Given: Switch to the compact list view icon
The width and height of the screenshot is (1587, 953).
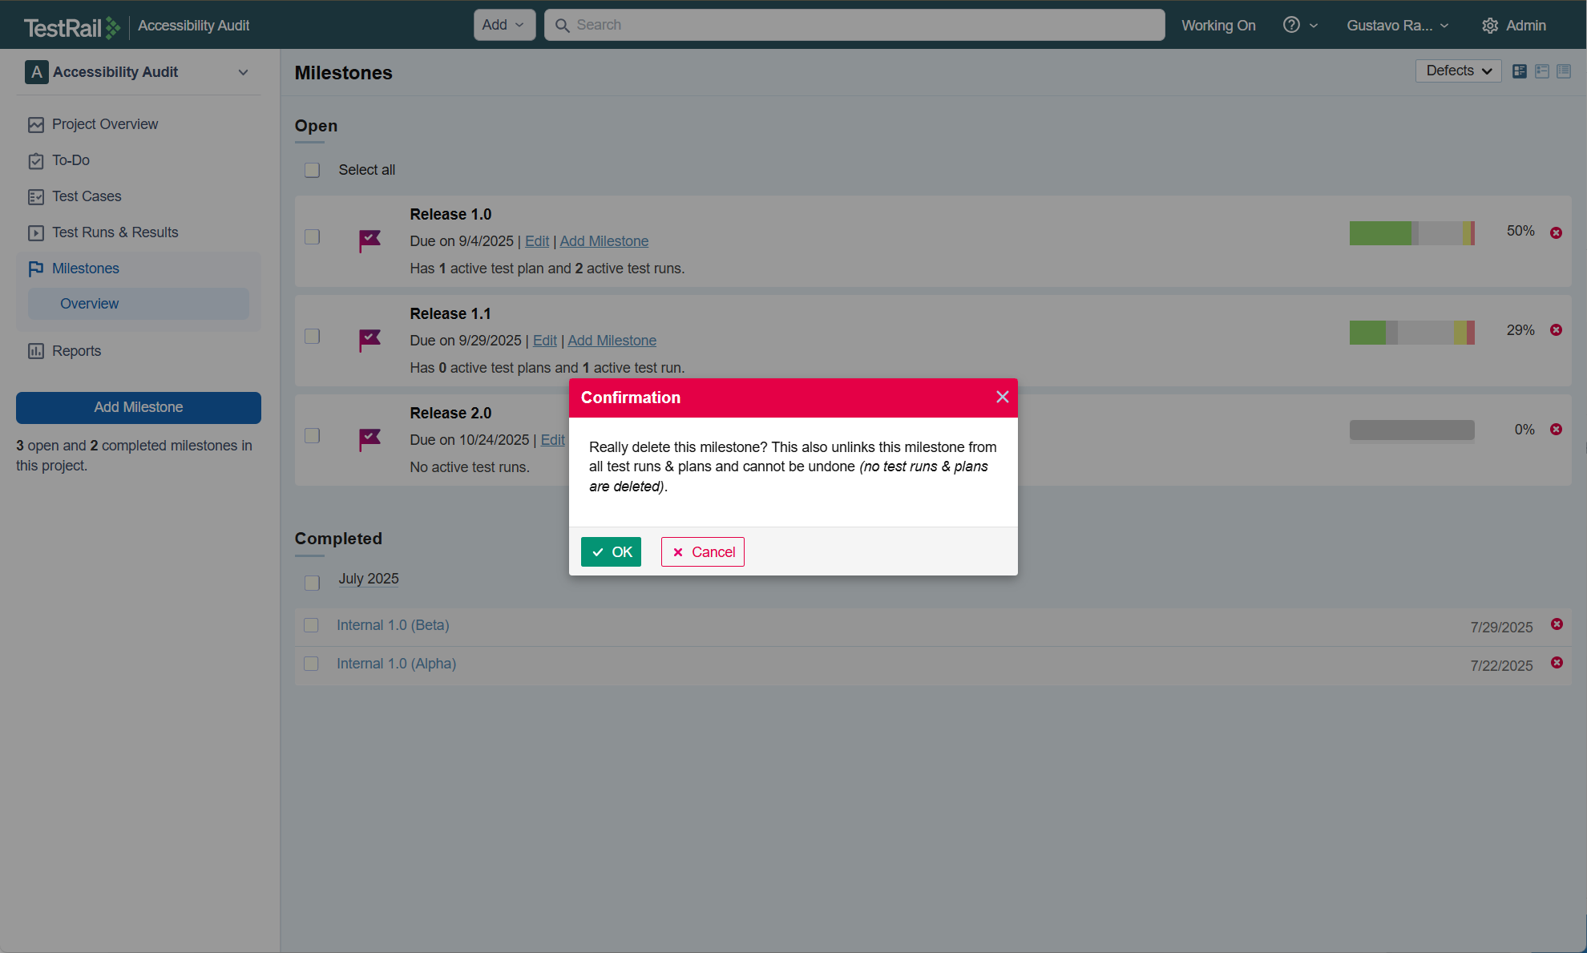Looking at the screenshot, I should pos(1564,71).
